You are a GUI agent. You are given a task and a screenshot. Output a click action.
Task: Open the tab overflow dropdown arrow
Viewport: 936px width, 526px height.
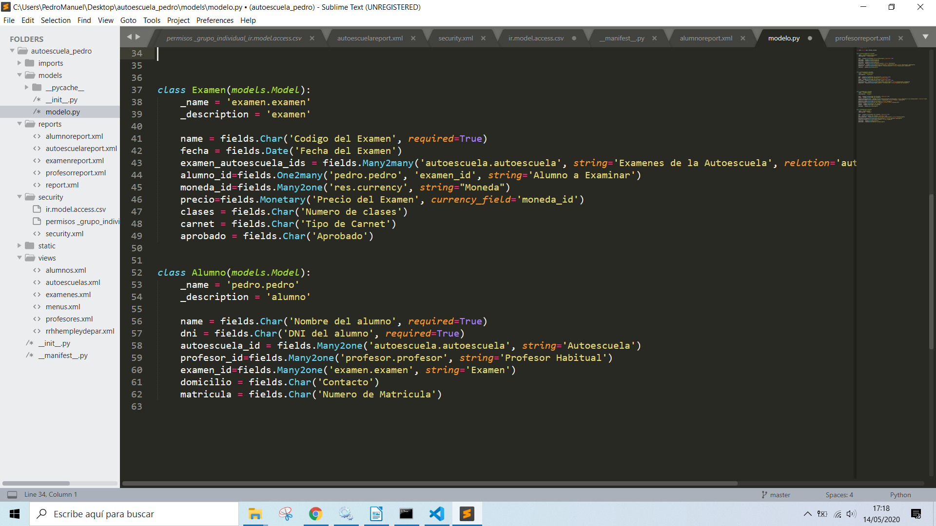coord(925,37)
